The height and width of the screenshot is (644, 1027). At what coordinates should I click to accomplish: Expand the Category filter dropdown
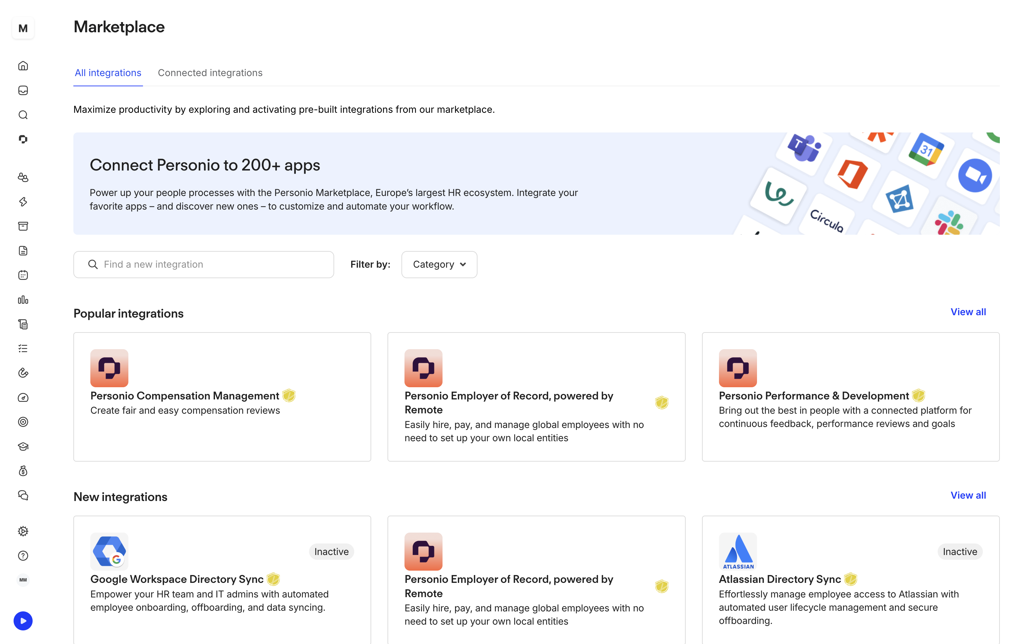coord(439,265)
